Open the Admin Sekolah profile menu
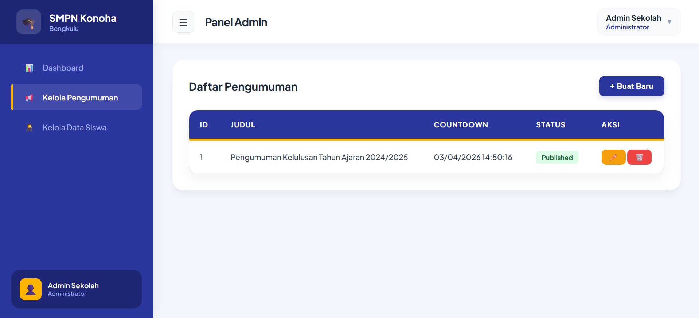699x318 pixels. pos(633,22)
